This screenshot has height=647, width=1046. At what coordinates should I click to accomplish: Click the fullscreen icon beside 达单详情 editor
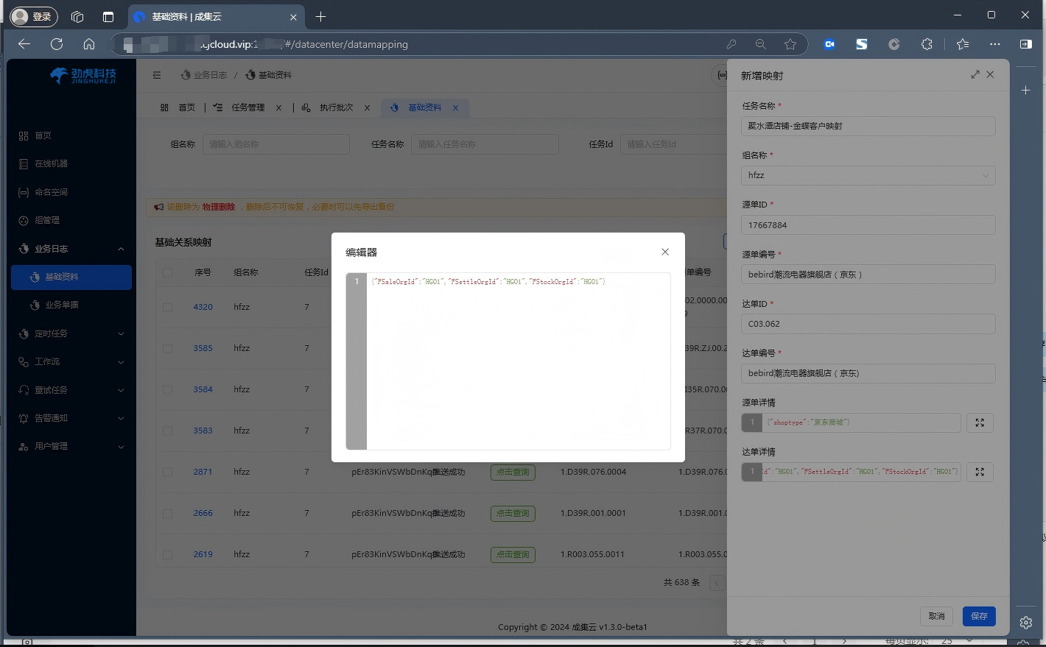coord(980,472)
